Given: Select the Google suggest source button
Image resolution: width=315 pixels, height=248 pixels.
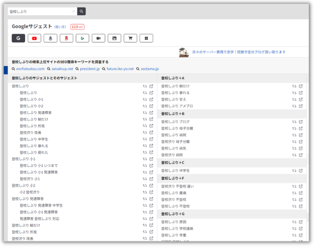Looking at the screenshot, I should (18, 38).
